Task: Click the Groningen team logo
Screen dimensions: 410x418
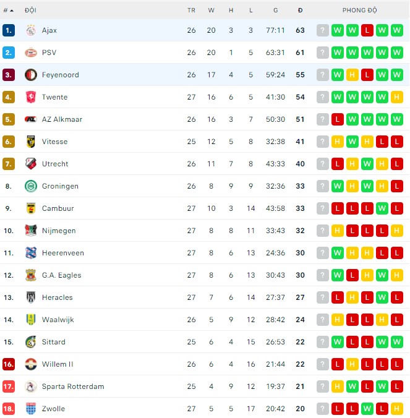Action: pyautogui.click(x=31, y=186)
